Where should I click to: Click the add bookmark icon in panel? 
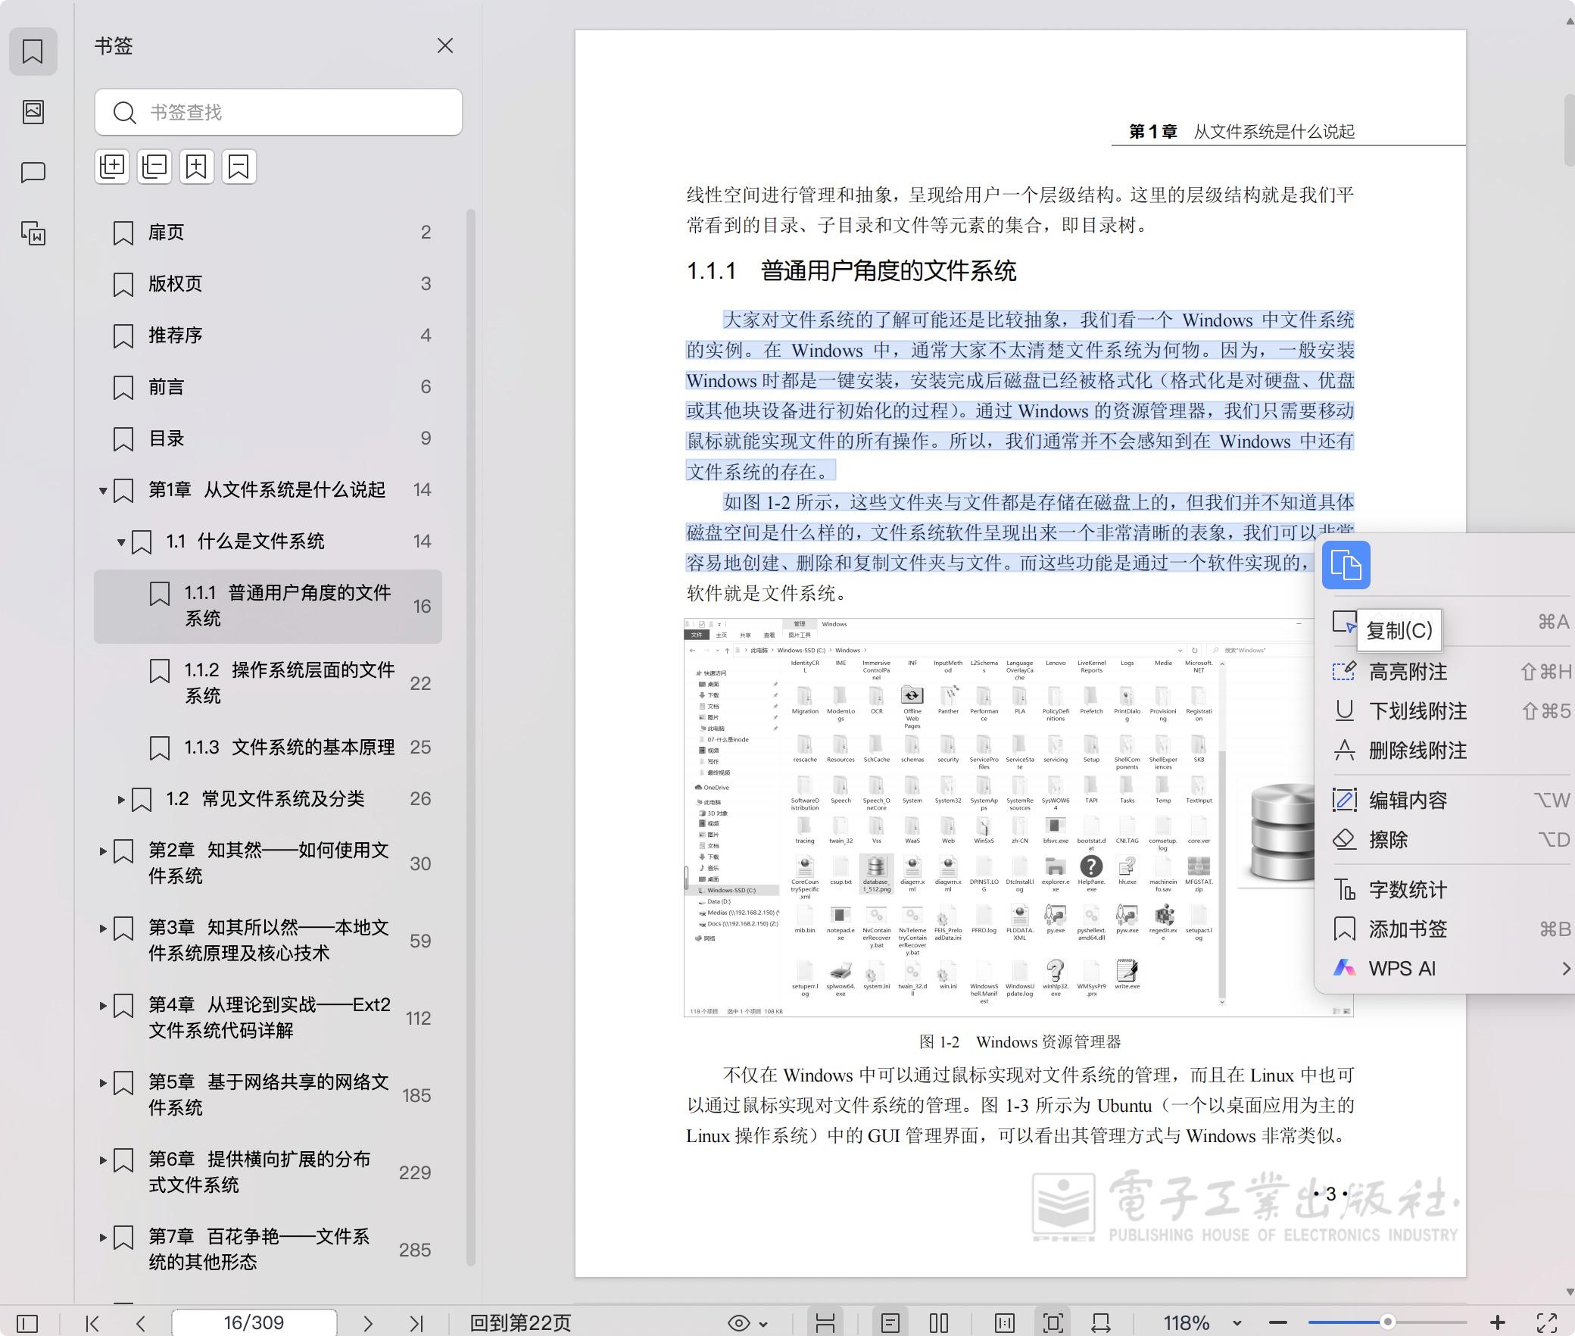pos(197,167)
